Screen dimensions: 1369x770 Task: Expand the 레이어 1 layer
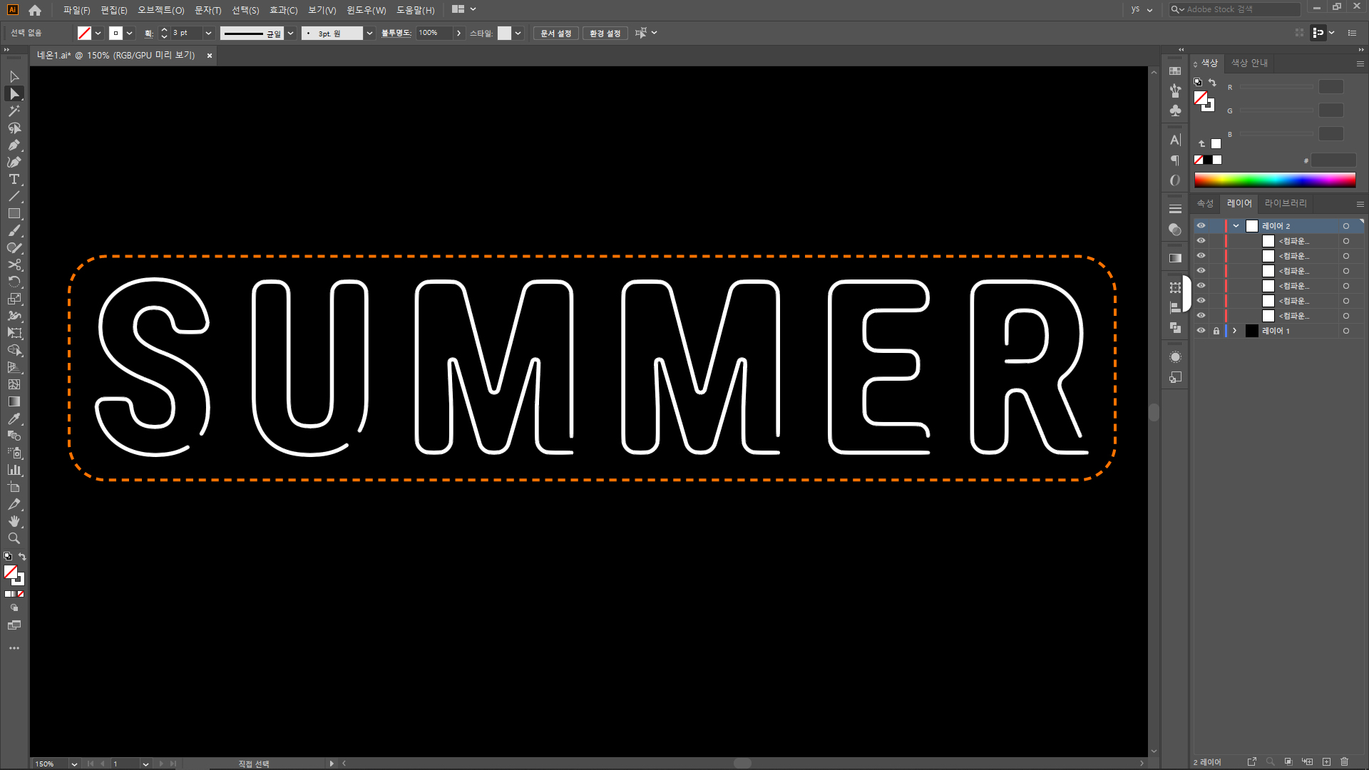point(1234,331)
